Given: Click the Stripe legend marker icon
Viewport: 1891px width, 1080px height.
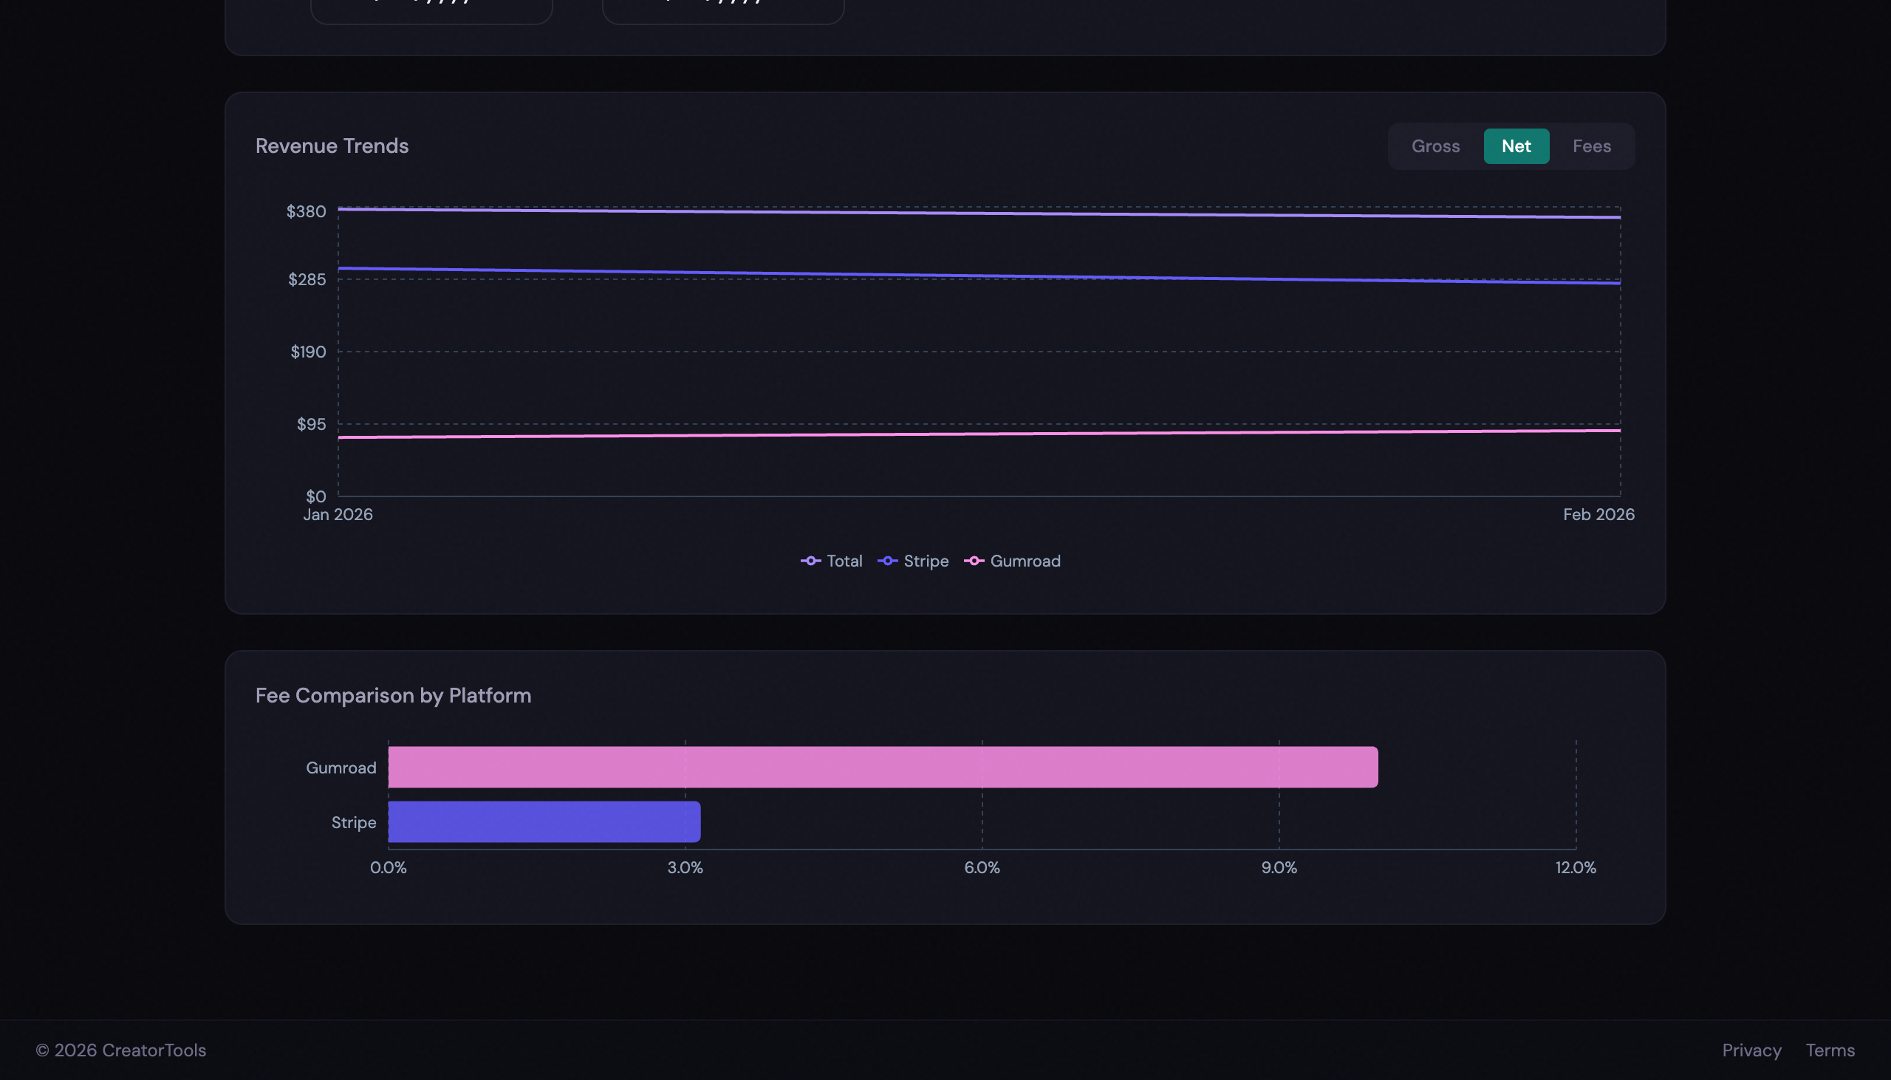Looking at the screenshot, I should [889, 561].
